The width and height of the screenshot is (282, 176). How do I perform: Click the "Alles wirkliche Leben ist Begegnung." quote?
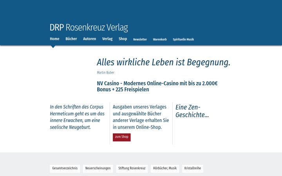pos(163,62)
